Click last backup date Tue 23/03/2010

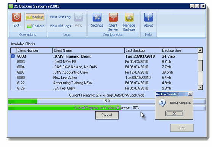pyautogui.click(x=140, y=56)
